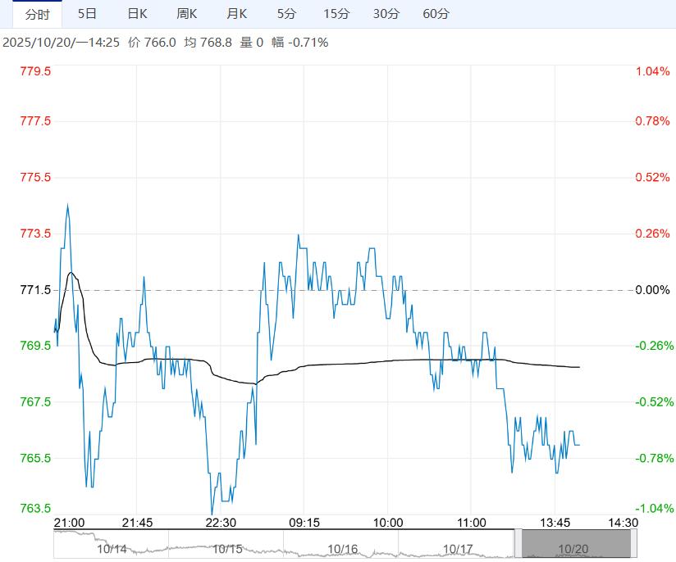
Task: Click 10/16 in the overview strip
Action: (342, 549)
